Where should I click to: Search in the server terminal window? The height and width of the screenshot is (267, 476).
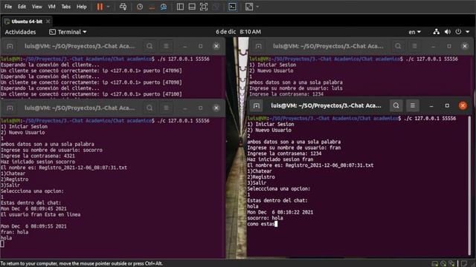[x=149, y=46]
